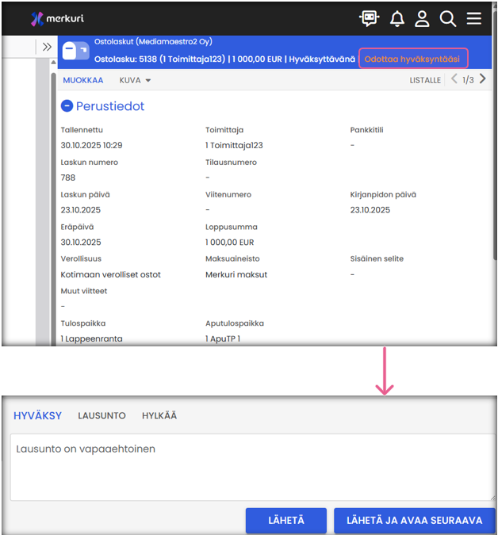The width and height of the screenshot is (498, 535).
Task: Click the statement comment text field
Action: tap(251, 467)
